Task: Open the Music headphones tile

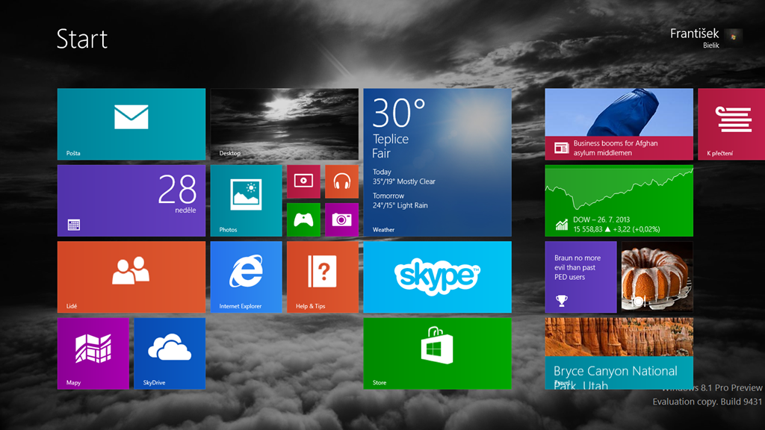Action: tap(341, 181)
